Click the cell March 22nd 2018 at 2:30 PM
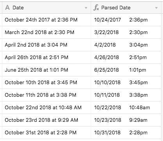The width and height of the screenshot is (163, 141). [47, 33]
